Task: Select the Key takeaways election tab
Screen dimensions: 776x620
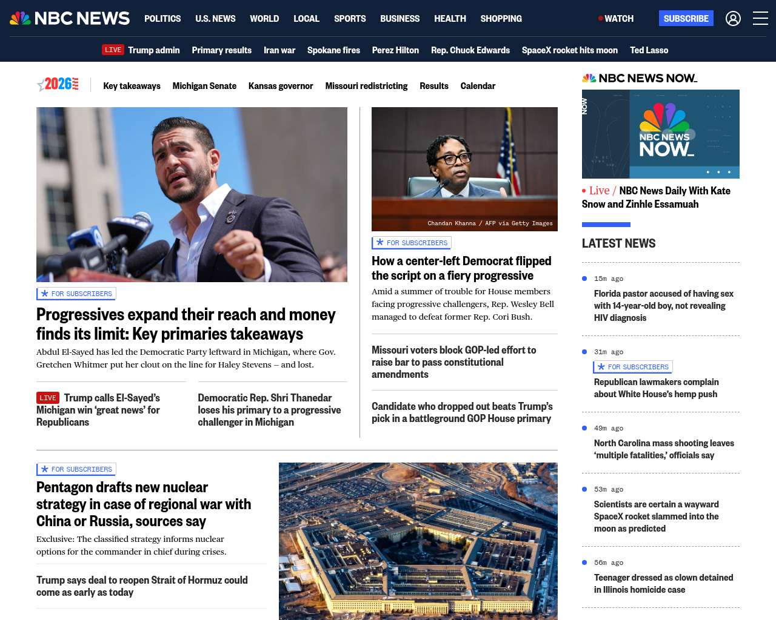Action: click(132, 86)
